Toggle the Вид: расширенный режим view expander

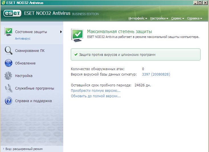pos(4,149)
